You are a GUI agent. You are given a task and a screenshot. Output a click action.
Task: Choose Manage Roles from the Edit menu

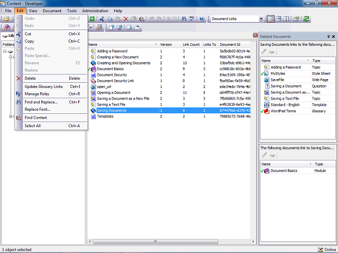(x=51, y=94)
